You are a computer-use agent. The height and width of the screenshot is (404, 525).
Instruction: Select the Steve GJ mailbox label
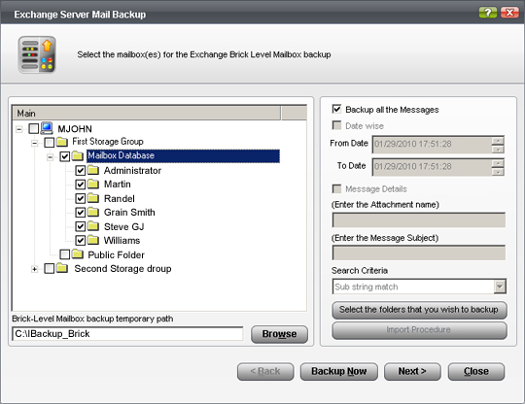pyautogui.click(x=123, y=226)
